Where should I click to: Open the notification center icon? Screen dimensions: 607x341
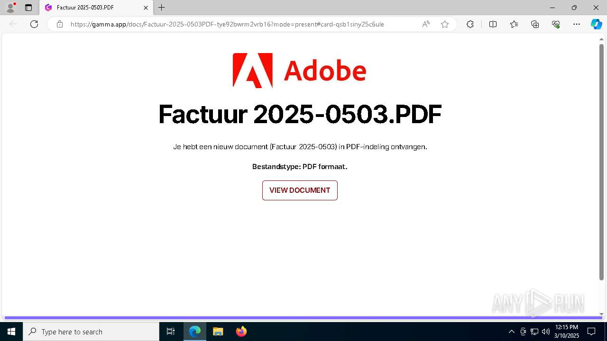591,332
